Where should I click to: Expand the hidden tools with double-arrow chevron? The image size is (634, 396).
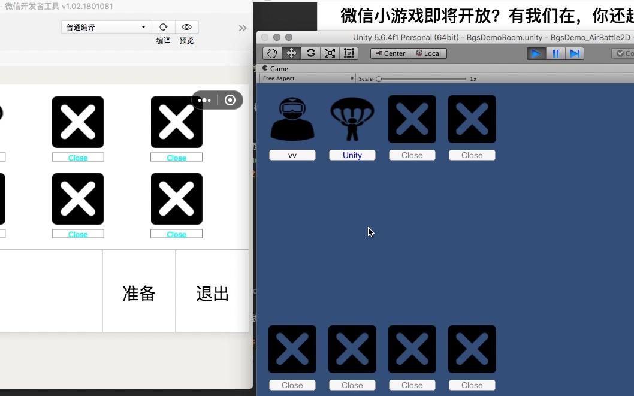(242, 27)
